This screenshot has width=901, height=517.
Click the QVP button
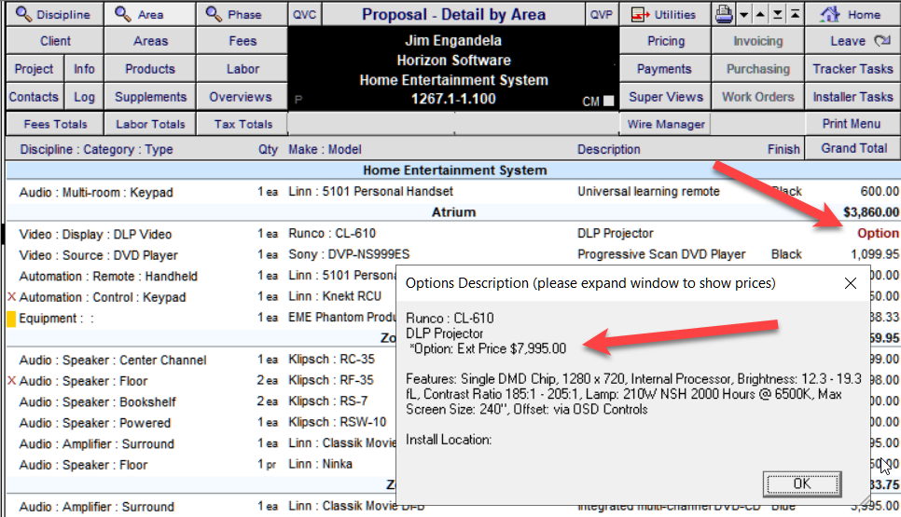601,14
